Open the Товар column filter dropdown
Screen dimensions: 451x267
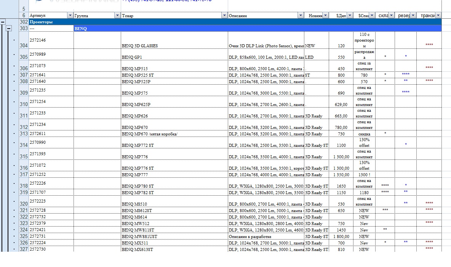[x=224, y=15]
